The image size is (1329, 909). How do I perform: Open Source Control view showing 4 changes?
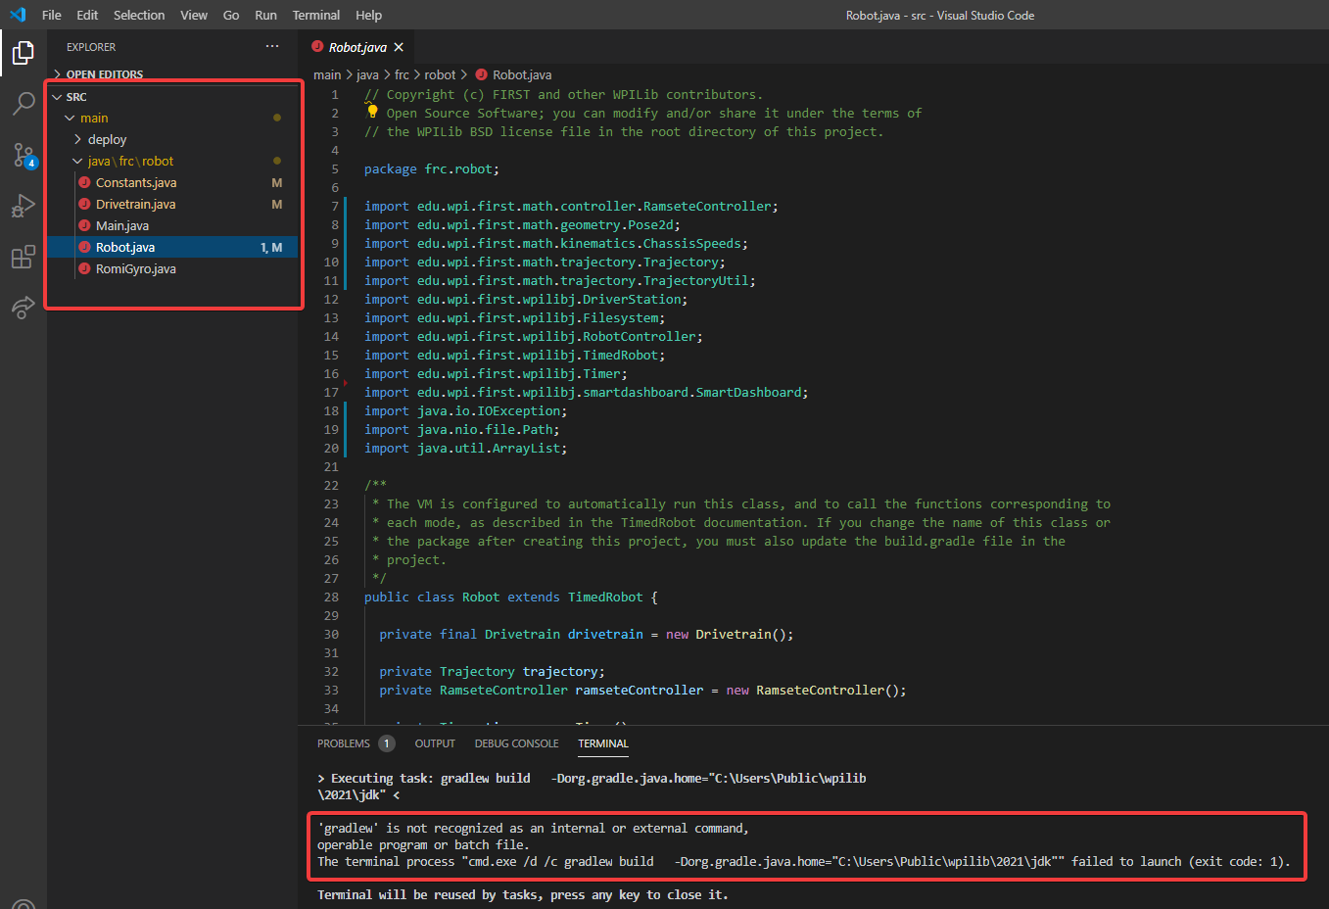tap(23, 155)
